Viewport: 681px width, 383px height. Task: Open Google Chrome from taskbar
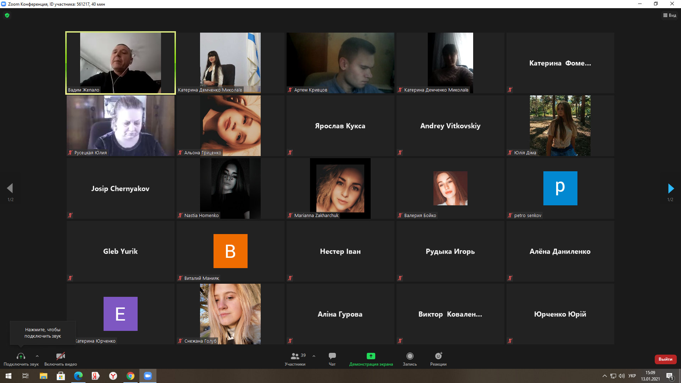point(131,376)
